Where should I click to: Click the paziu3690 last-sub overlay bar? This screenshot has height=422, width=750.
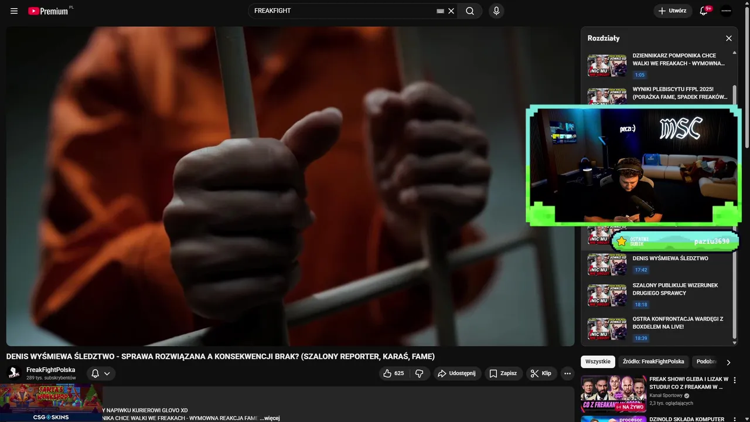click(x=676, y=241)
